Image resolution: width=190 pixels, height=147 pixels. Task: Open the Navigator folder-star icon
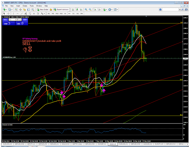tap(25, 9)
